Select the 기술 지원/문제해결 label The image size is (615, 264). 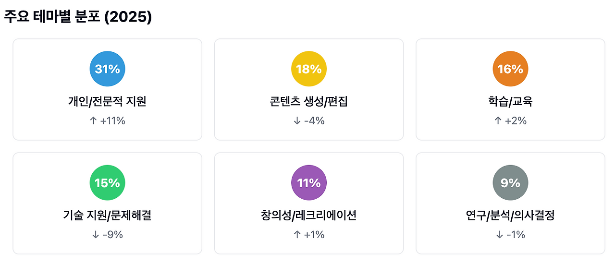tap(107, 216)
